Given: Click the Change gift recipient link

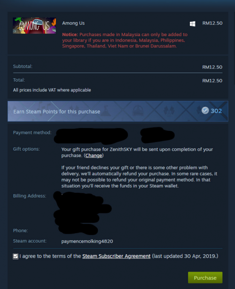Looking at the screenshot, I should click(94, 156).
